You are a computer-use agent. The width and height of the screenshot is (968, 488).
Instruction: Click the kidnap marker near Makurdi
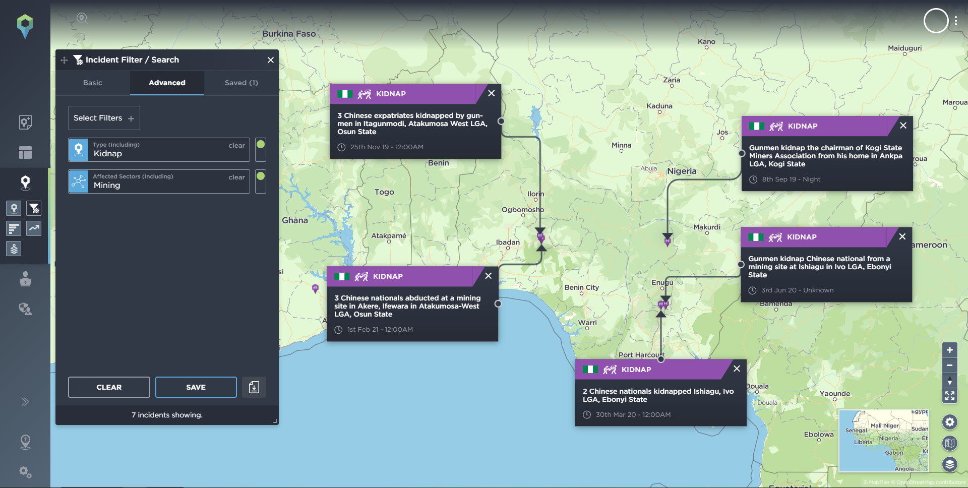pos(668,242)
